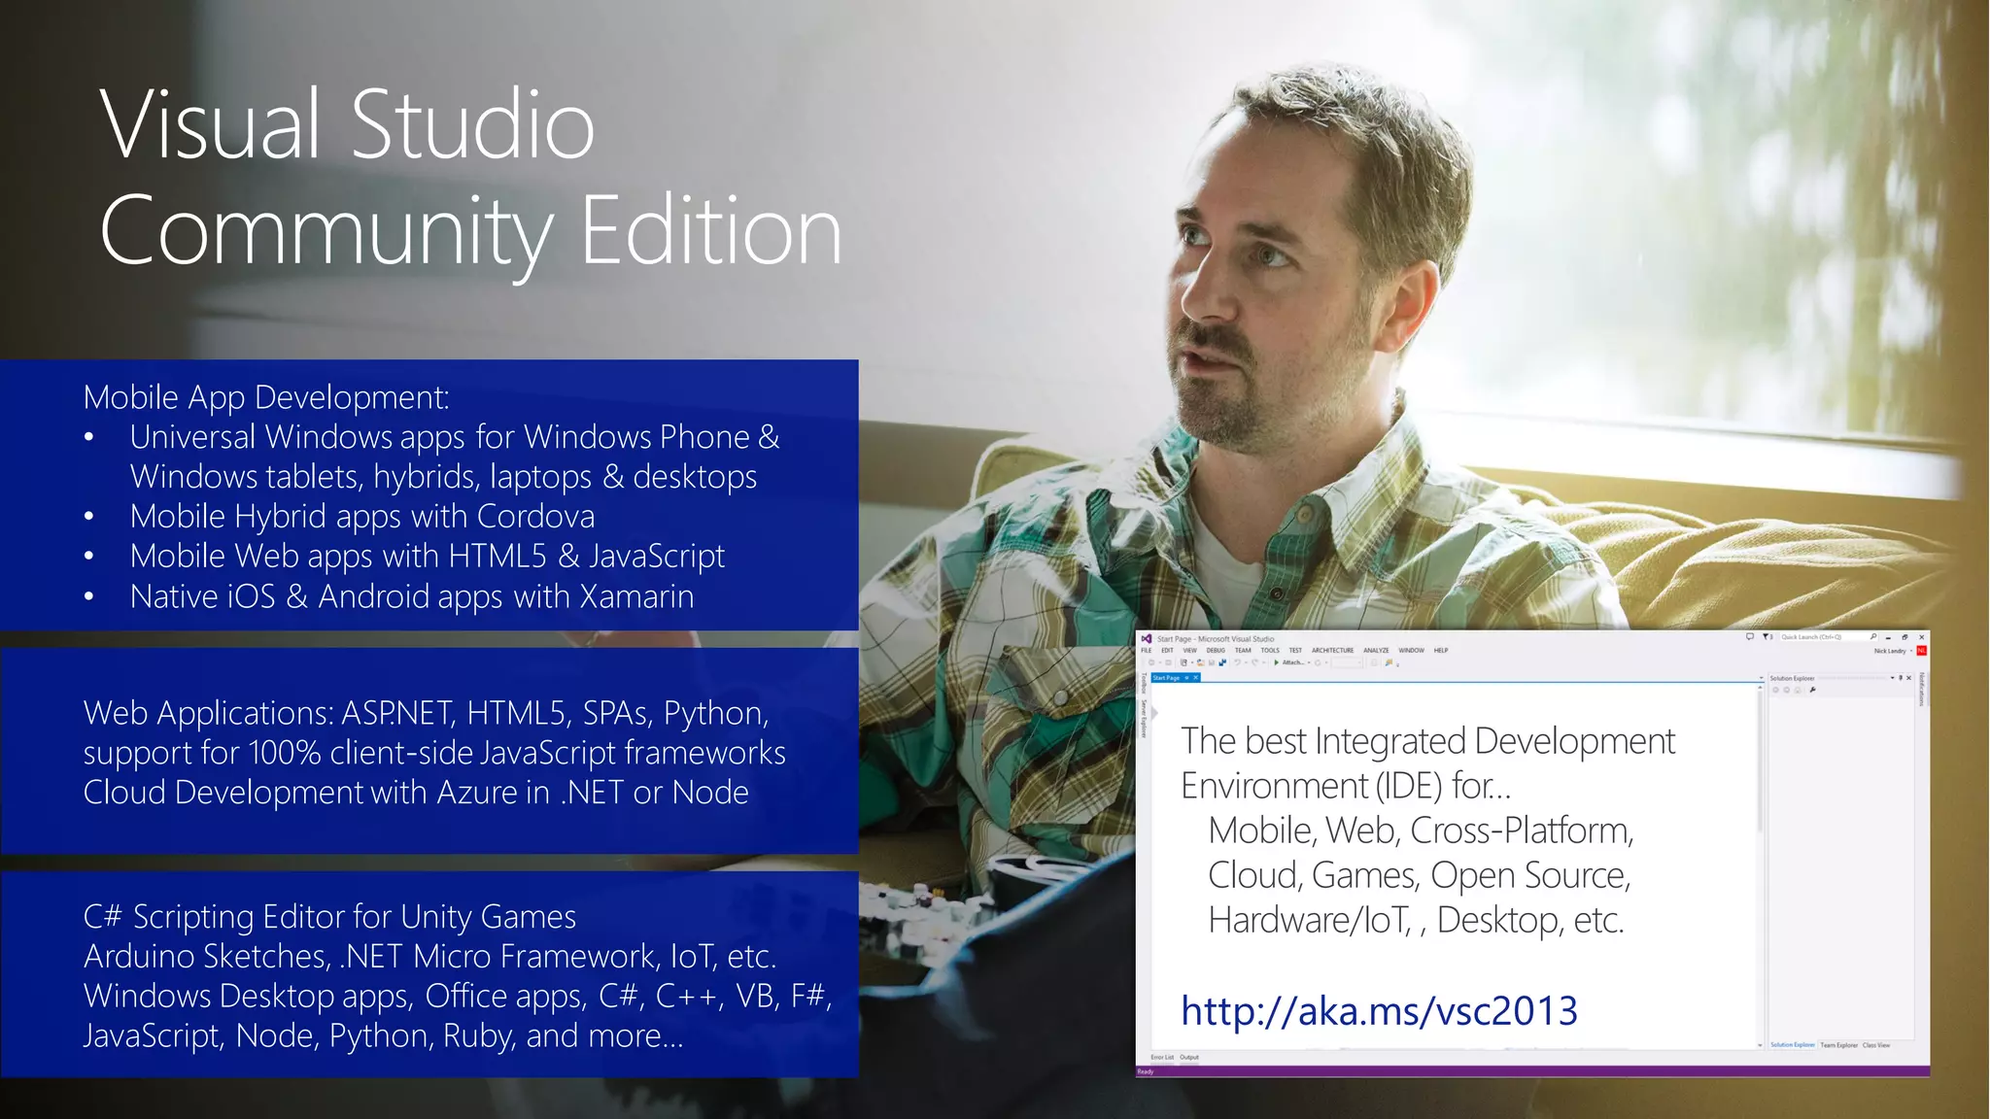Click the Open File toolbar icon
This screenshot has height=1119, width=1990.
click(x=1200, y=662)
